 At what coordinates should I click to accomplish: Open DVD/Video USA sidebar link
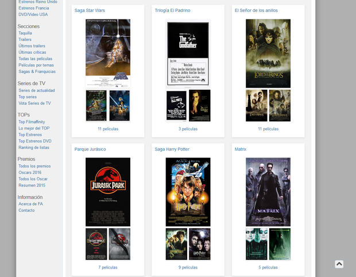point(33,14)
